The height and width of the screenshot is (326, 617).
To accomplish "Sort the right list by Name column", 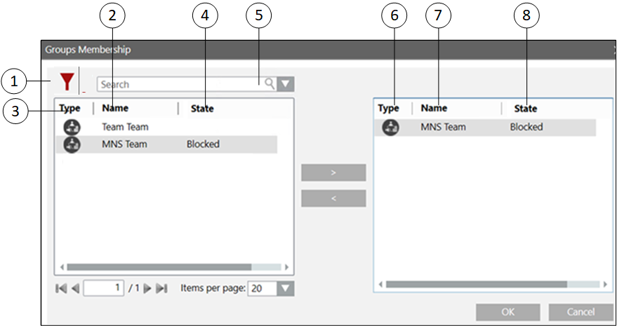I will coord(434,109).
